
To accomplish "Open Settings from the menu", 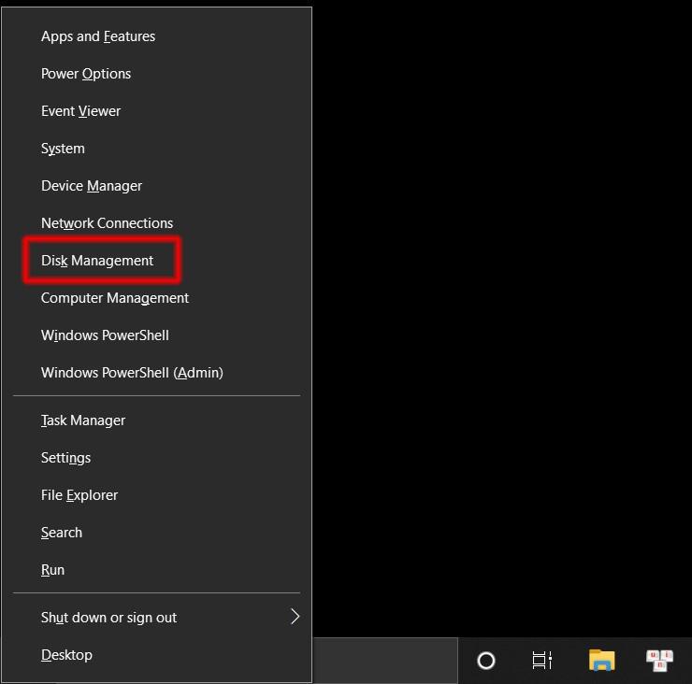I will pos(65,458).
